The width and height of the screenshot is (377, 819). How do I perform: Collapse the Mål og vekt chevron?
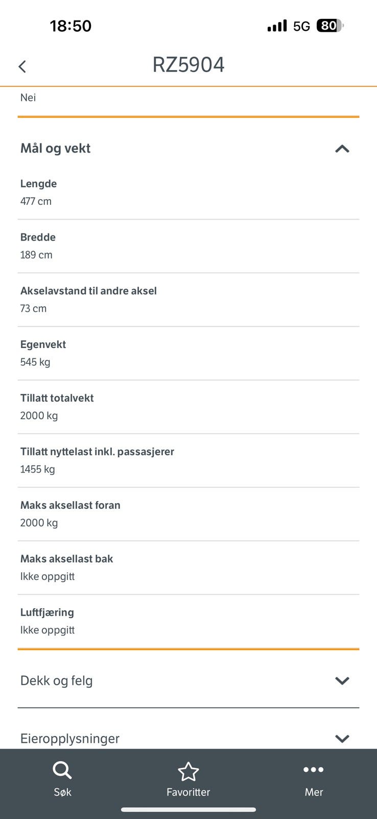(342, 149)
